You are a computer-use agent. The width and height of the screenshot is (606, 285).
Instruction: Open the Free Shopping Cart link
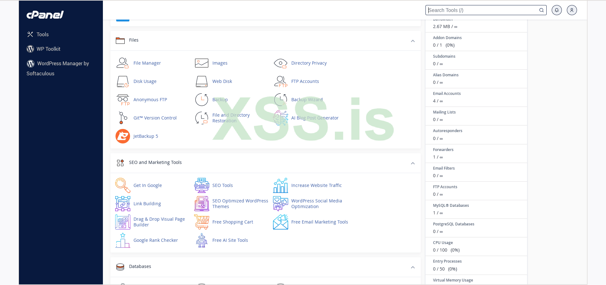(x=233, y=222)
